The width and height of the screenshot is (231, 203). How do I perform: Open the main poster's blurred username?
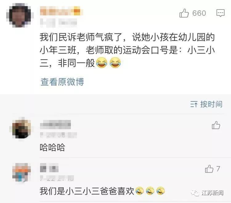point(61,11)
